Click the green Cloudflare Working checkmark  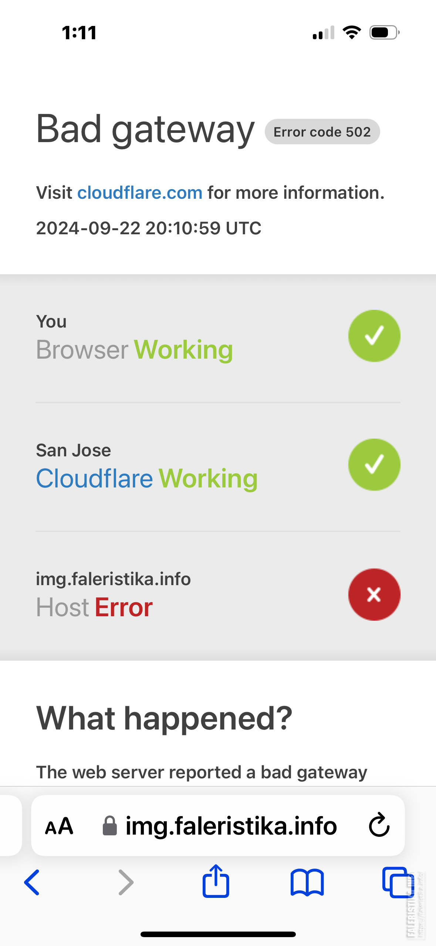(x=374, y=464)
